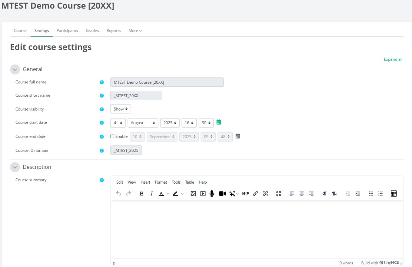Click the insert link icon
The image size is (412, 267).
(x=255, y=194)
